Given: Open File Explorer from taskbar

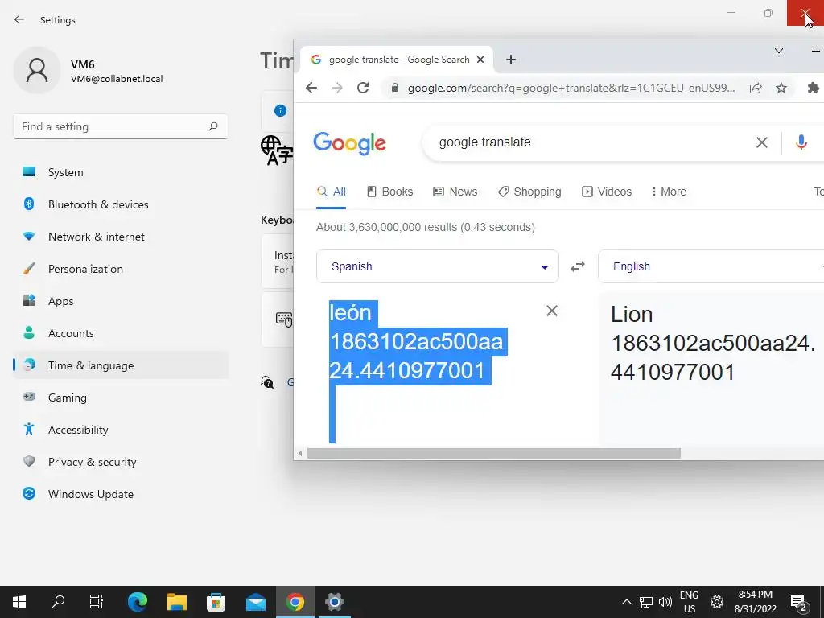Looking at the screenshot, I should [177, 602].
